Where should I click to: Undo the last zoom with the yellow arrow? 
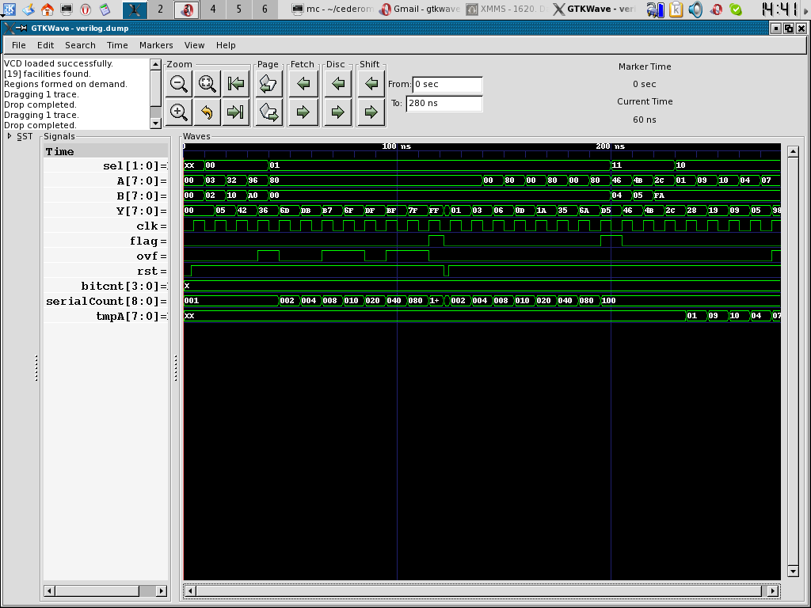(x=207, y=112)
